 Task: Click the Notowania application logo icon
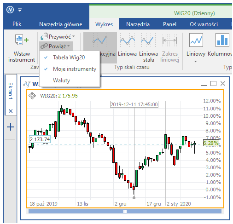(10, 10)
